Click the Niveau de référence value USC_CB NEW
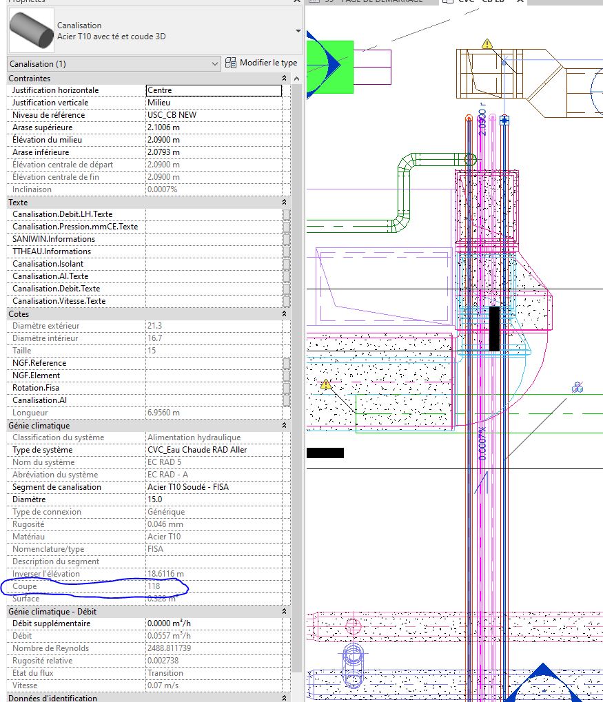Screen dimensions: 603x702 [214, 115]
